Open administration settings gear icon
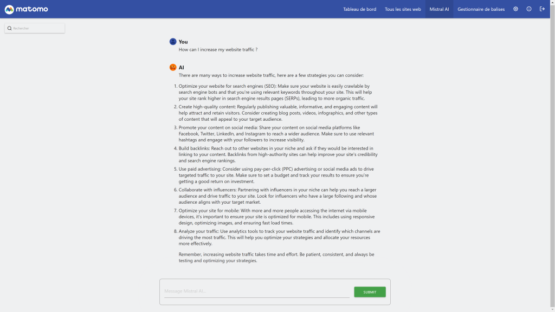Viewport: 555px width, 312px height. click(x=515, y=9)
